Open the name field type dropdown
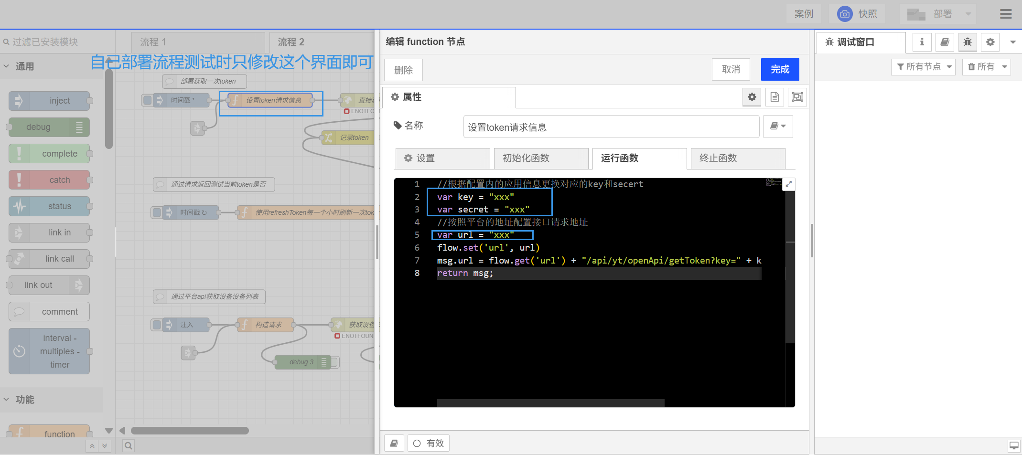The width and height of the screenshot is (1022, 455). 778,127
